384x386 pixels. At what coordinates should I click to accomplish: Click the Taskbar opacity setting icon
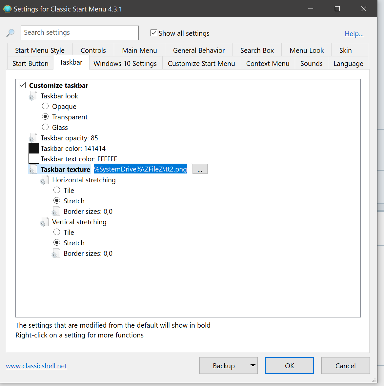click(33, 138)
